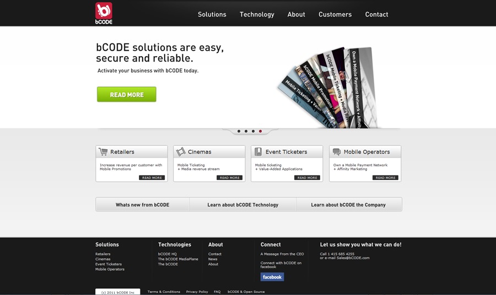Click Cinemas link in footer
The width and height of the screenshot is (496, 295).
tap(103, 259)
